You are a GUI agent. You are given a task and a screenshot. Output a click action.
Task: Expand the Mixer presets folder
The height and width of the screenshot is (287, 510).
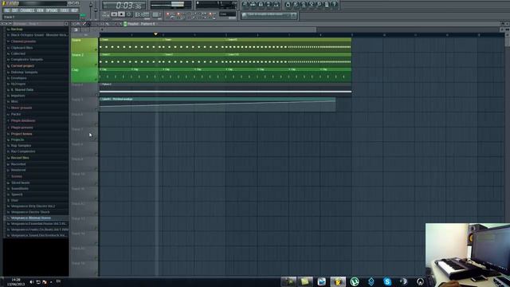click(22, 108)
